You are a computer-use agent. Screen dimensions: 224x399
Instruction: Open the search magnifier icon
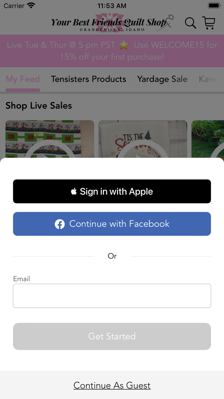pyautogui.click(x=190, y=23)
